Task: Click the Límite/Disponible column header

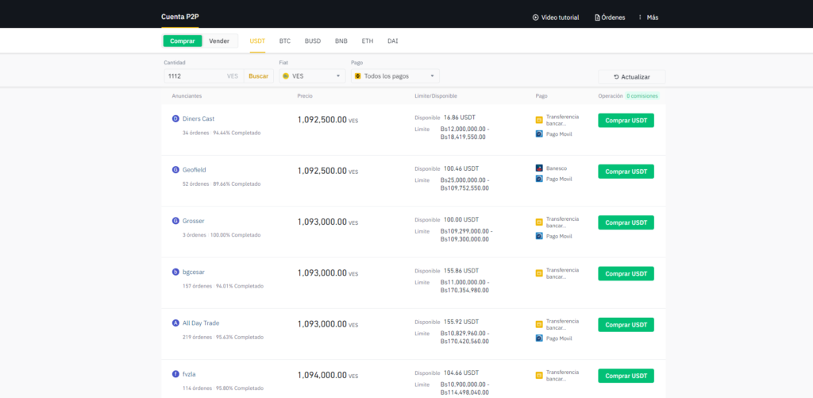Action: [x=436, y=96]
